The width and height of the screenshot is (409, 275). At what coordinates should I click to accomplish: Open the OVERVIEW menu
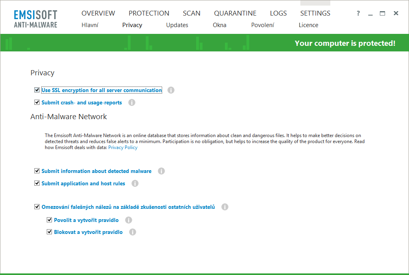pyautogui.click(x=98, y=13)
